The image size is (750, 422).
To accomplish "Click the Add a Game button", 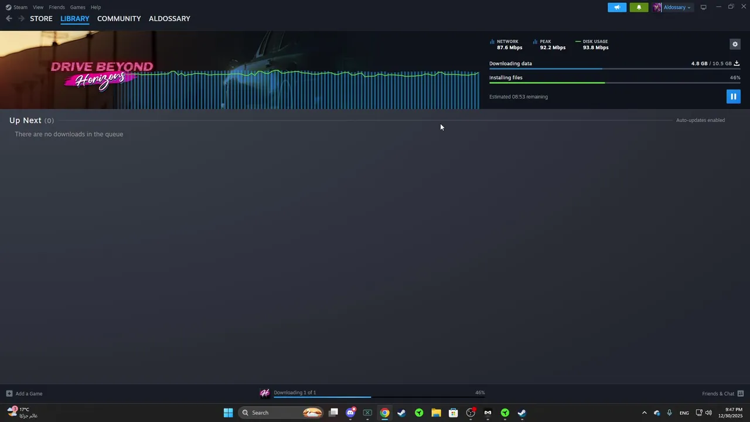I will [x=24, y=393].
